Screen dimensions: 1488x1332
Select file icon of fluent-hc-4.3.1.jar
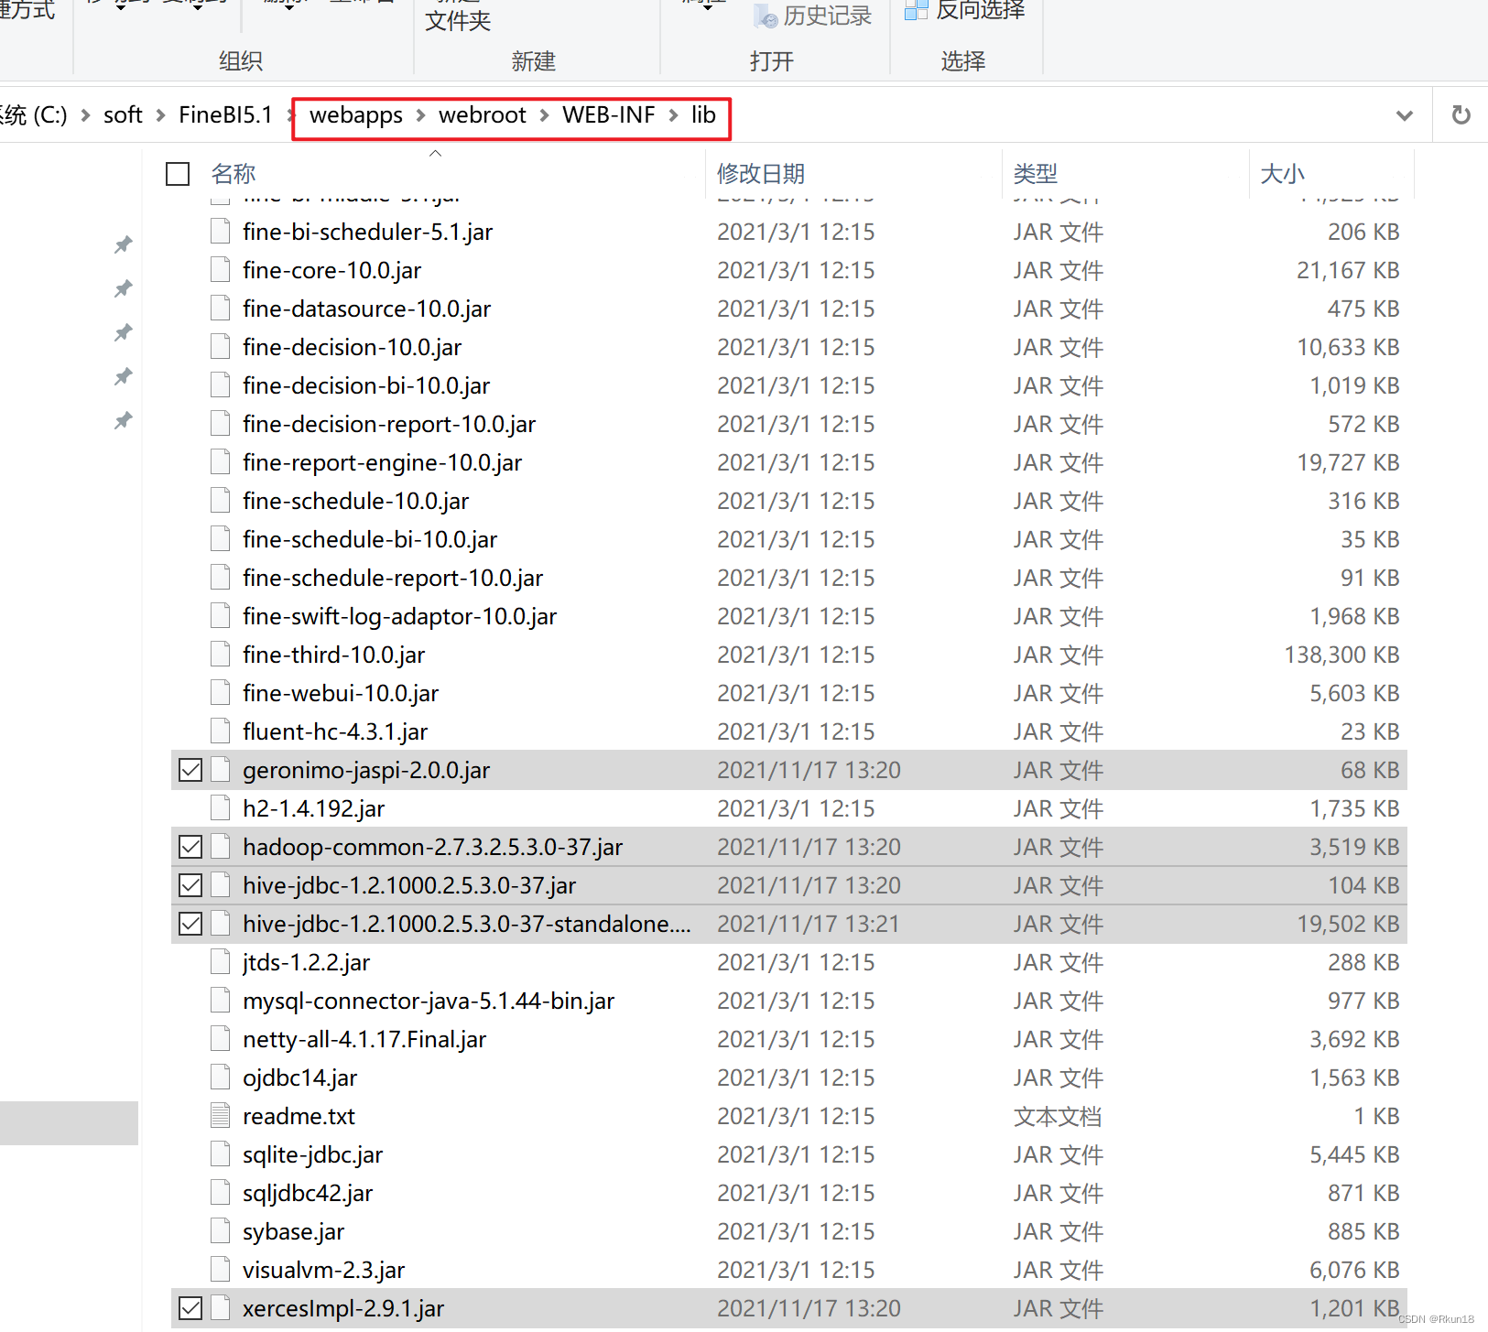point(220,731)
